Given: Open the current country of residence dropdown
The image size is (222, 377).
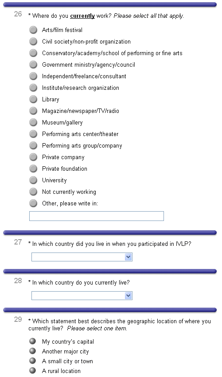Looking at the screenshot, I should (x=82, y=296).
